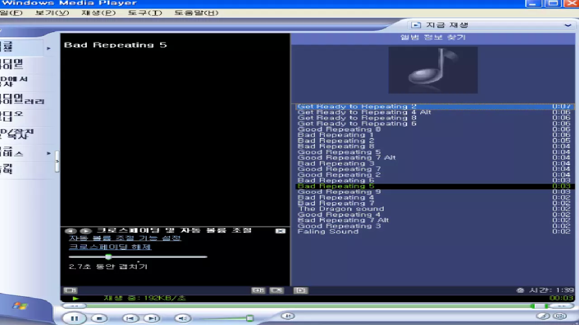Skip to the previous track

point(131,318)
